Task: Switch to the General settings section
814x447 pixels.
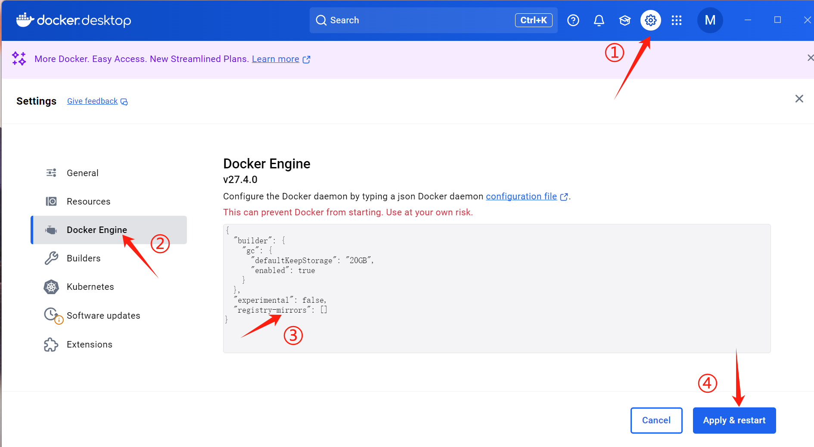Action: click(x=83, y=173)
